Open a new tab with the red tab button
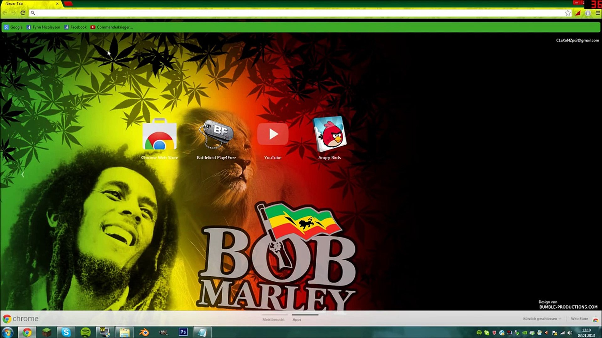 coord(68,3)
